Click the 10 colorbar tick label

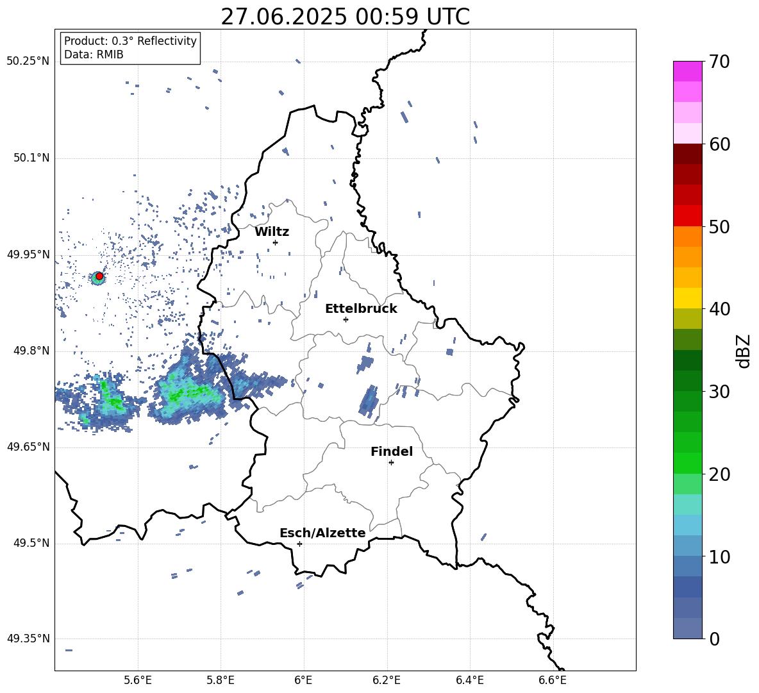tap(720, 557)
